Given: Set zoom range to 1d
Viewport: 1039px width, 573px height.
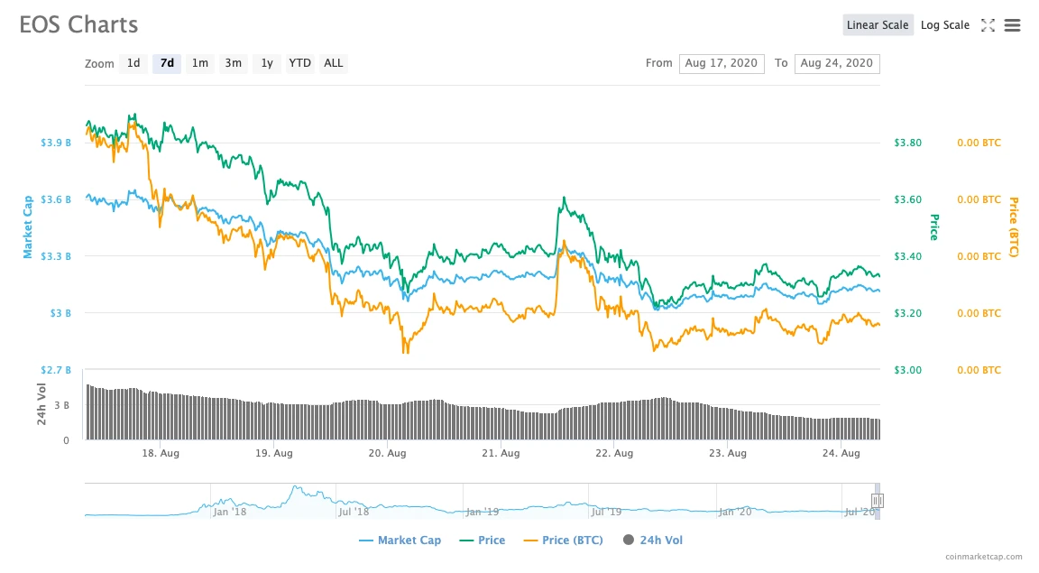Looking at the screenshot, I should (133, 63).
